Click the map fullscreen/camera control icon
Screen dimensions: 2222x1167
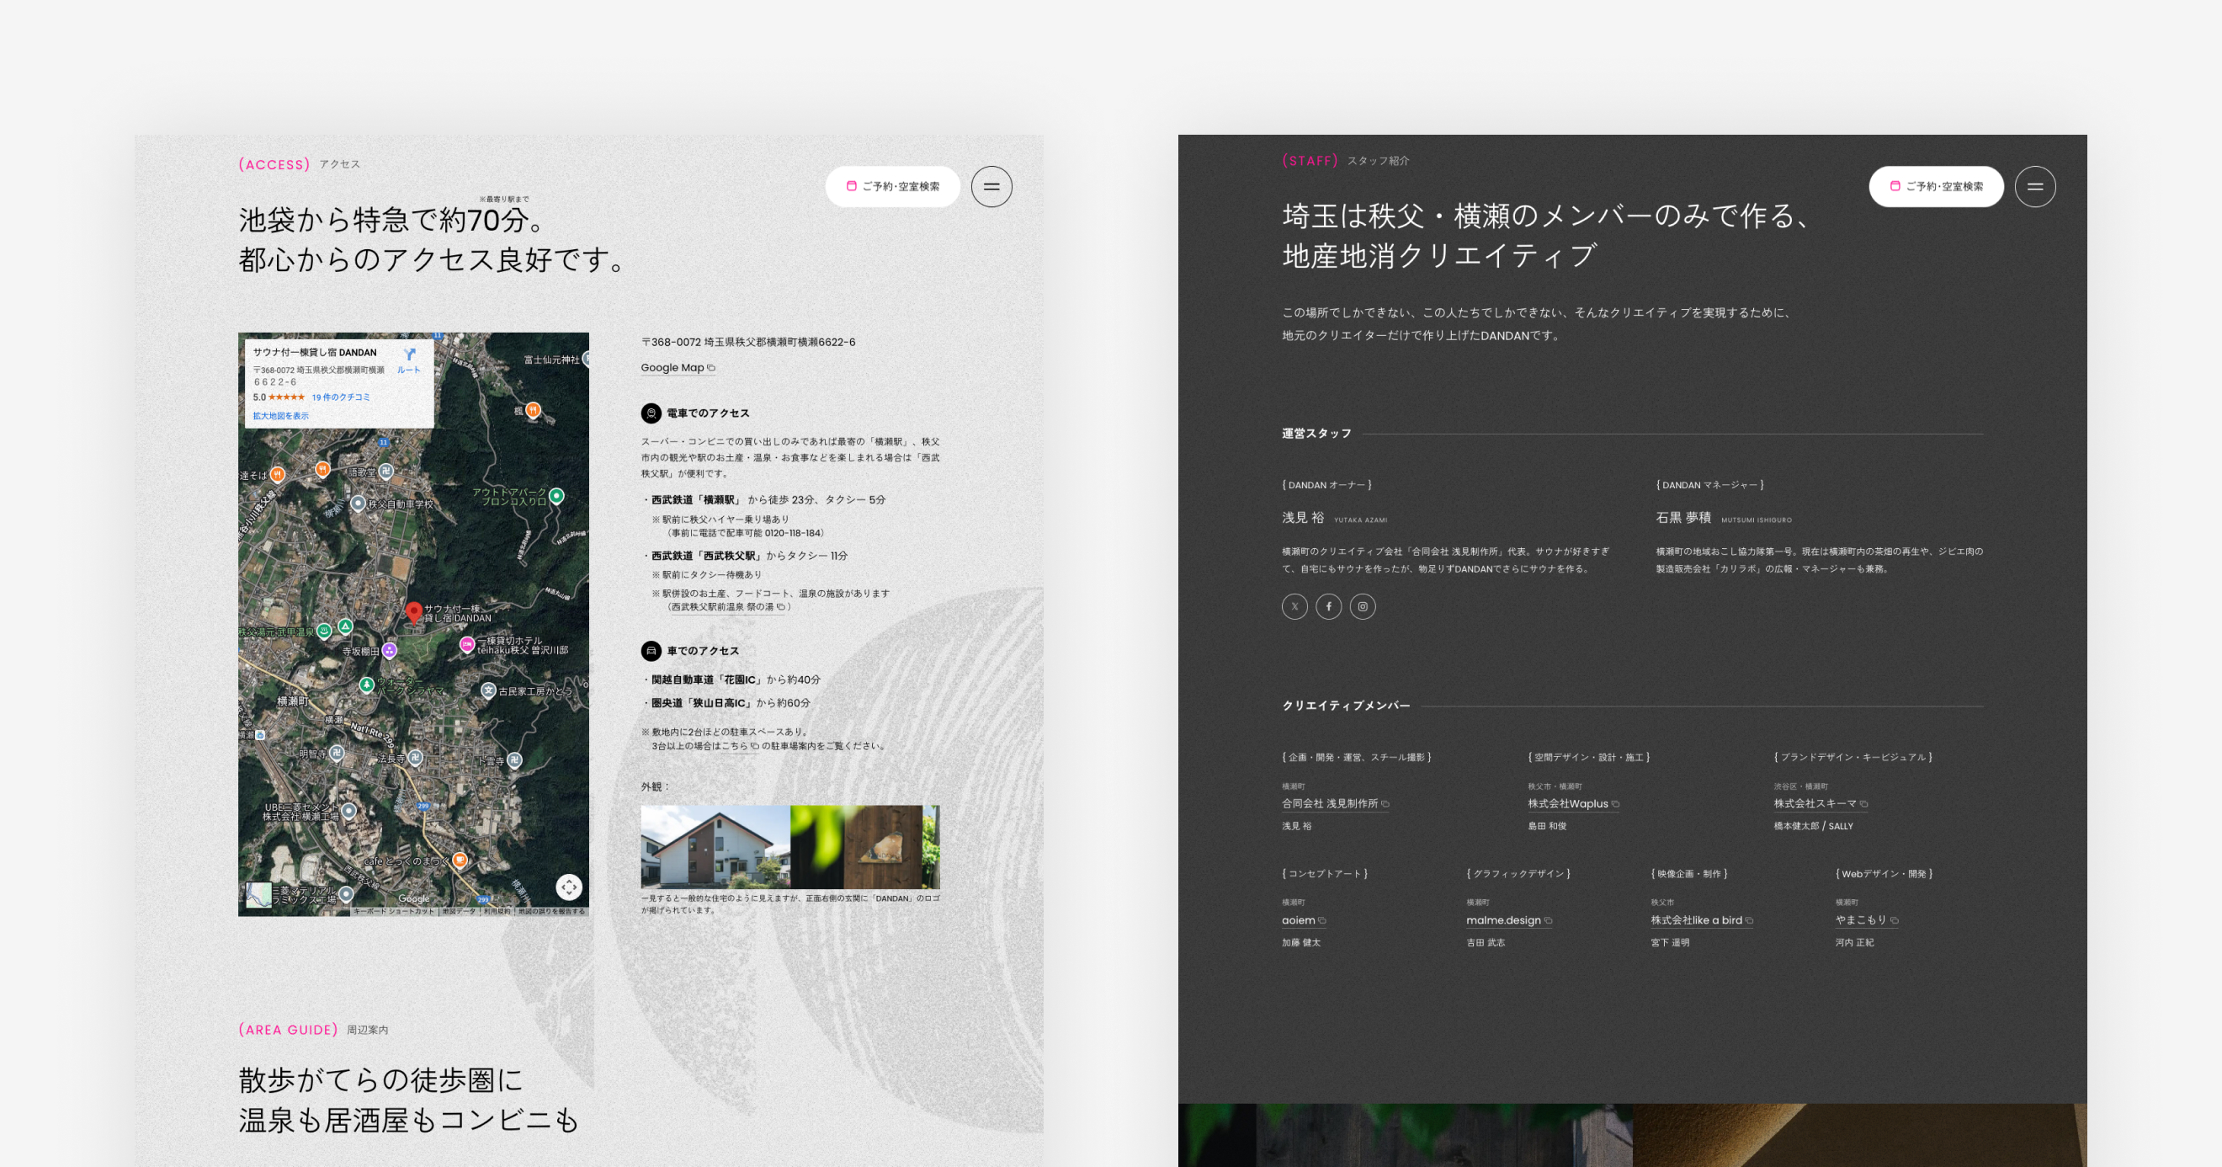568,887
